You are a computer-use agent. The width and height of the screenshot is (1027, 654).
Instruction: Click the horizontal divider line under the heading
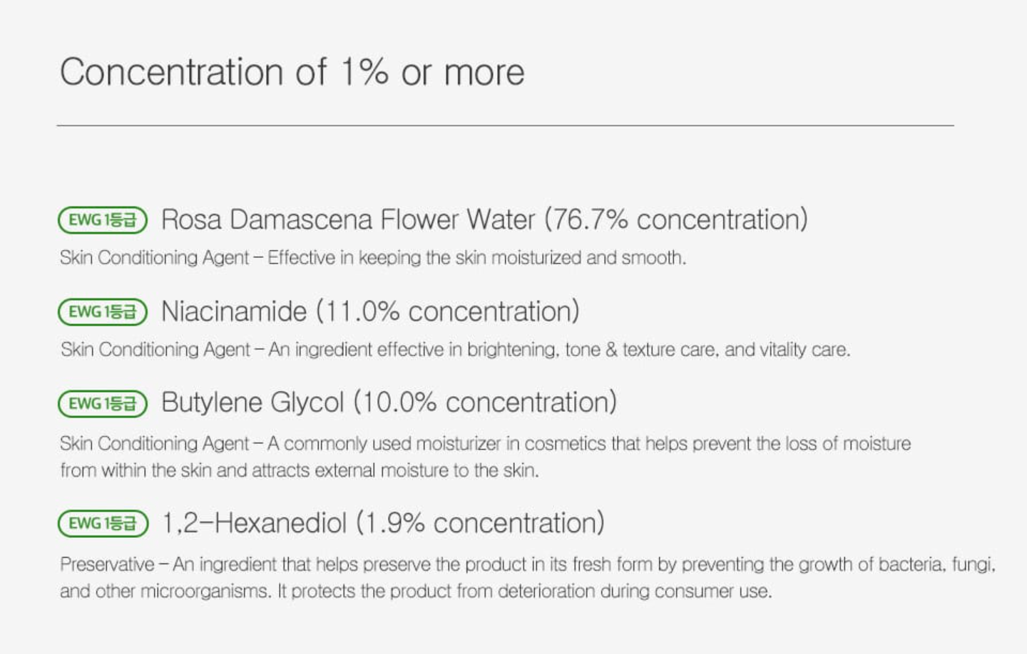pos(505,126)
